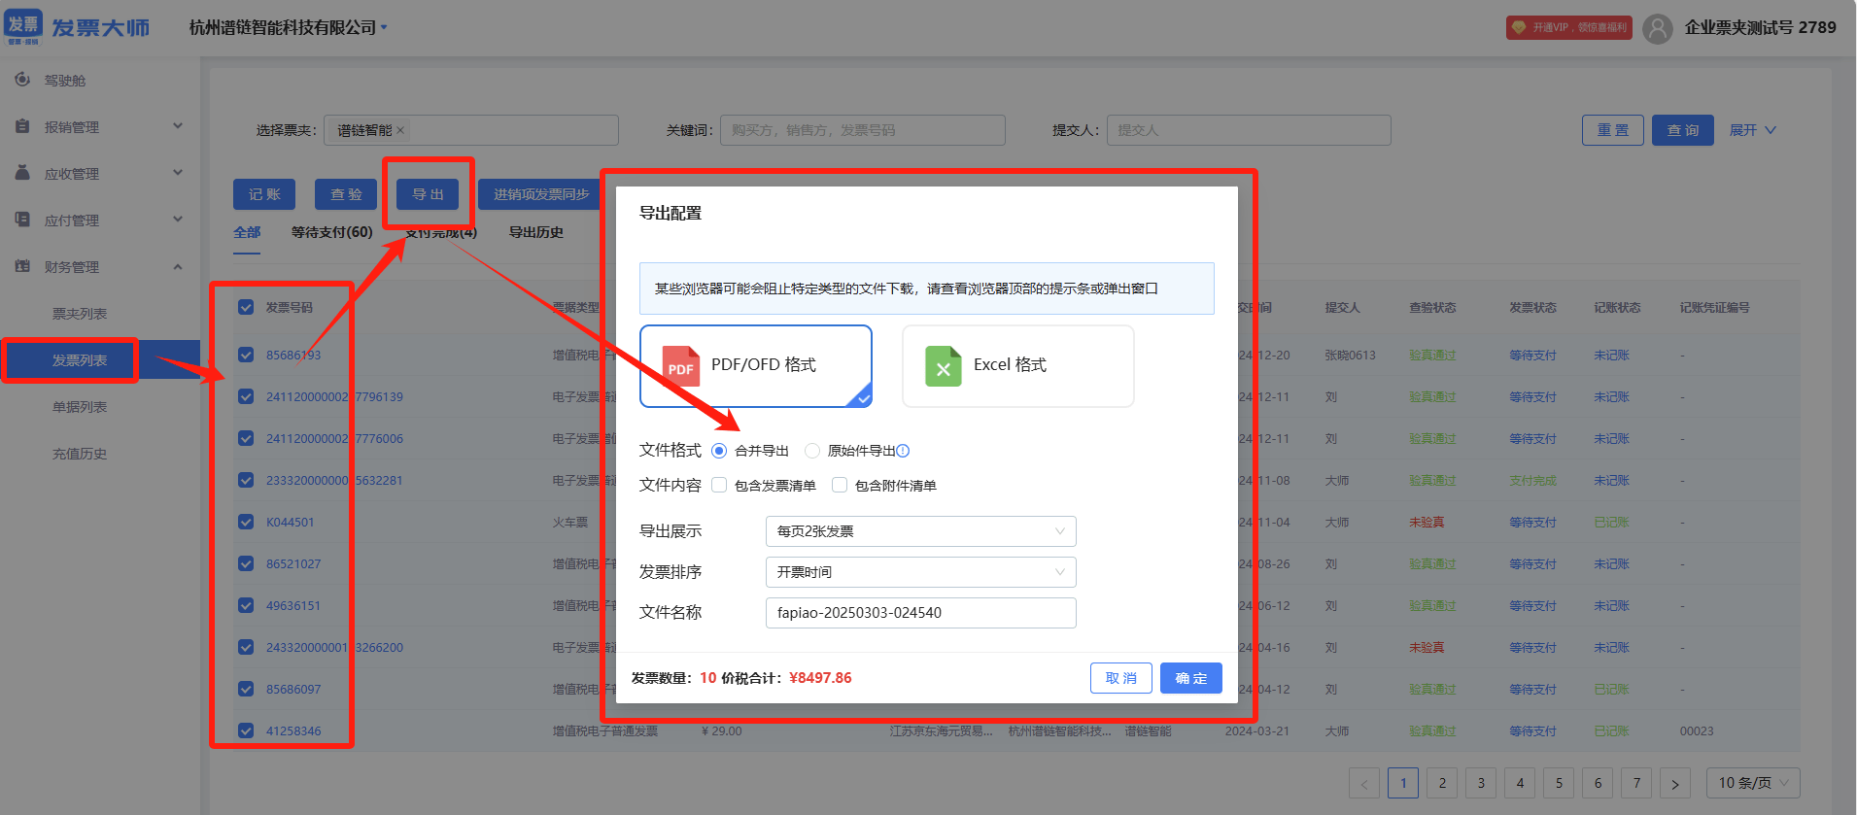1857x815 pixels.
Task: Switch to the 等待支付(60) tab
Action: pyautogui.click(x=331, y=232)
